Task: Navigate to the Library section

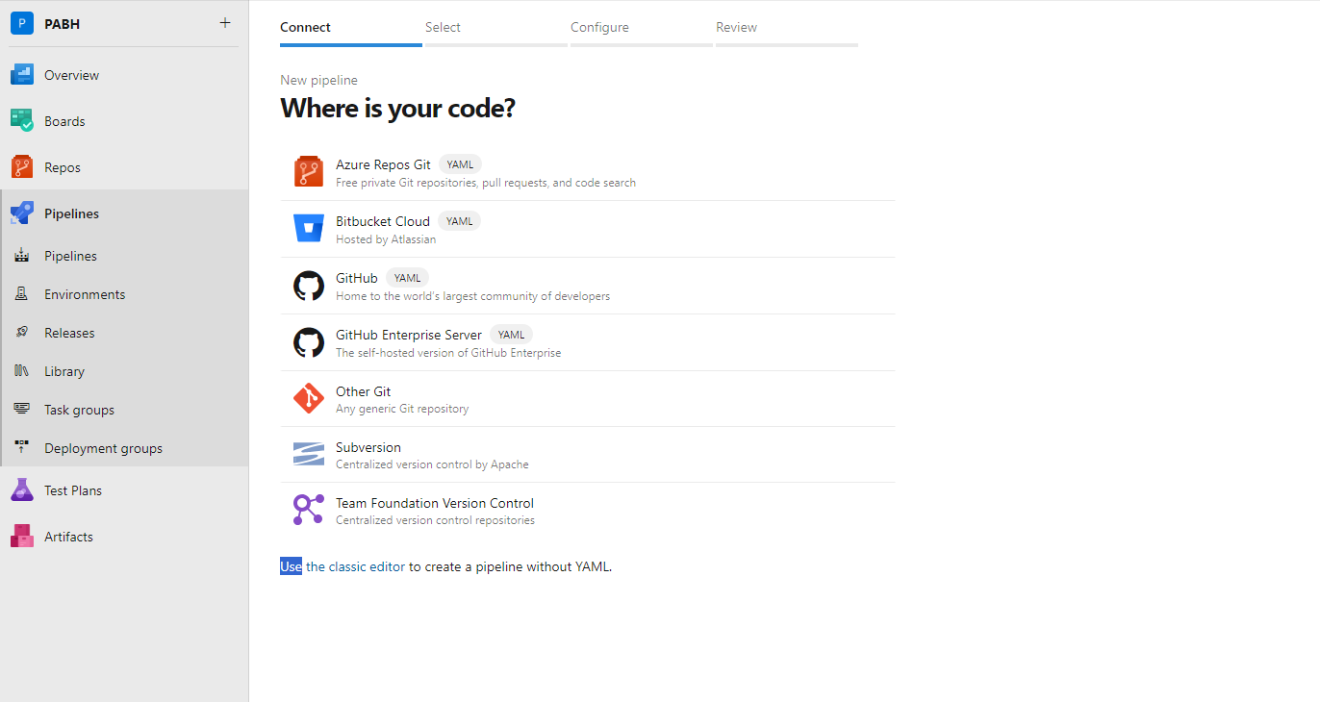Action: click(63, 370)
